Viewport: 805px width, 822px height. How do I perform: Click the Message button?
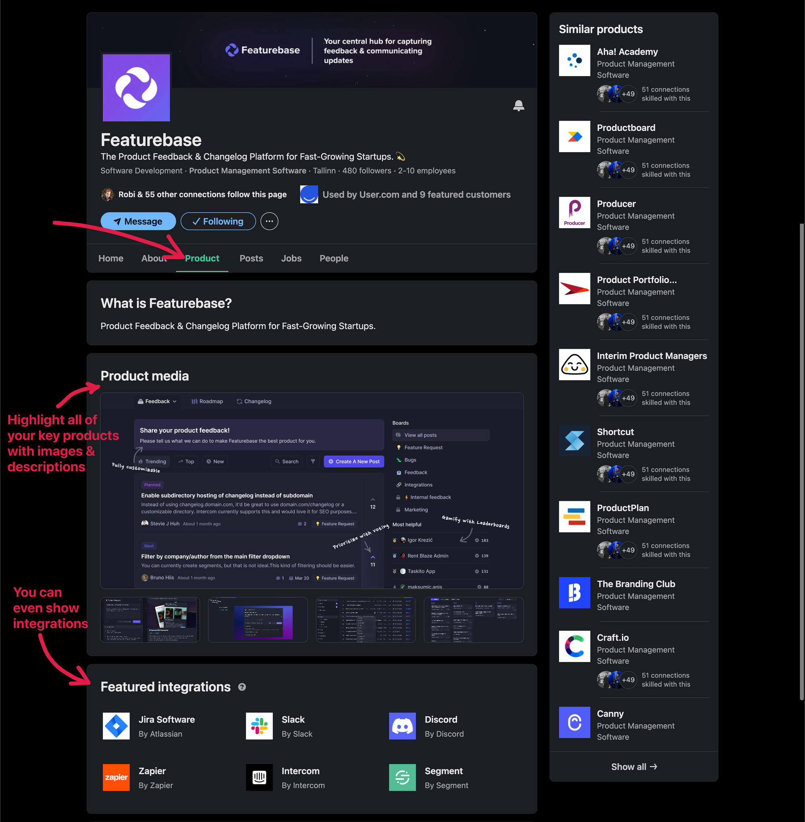click(138, 221)
